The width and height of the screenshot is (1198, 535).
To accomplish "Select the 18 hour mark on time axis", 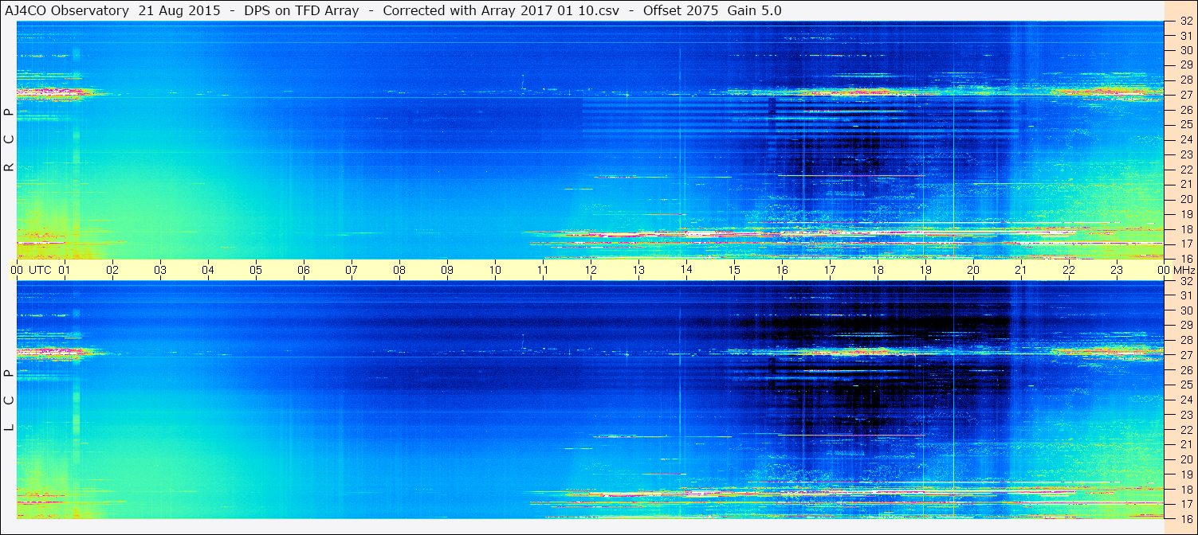I will pos(878,270).
